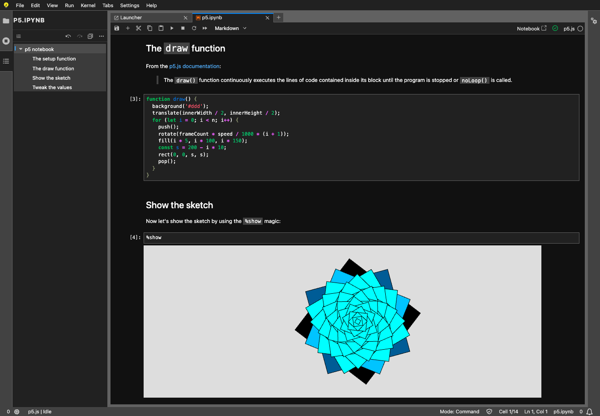Switch to the Launcher tab
600x416 pixels.
(151, 17)
